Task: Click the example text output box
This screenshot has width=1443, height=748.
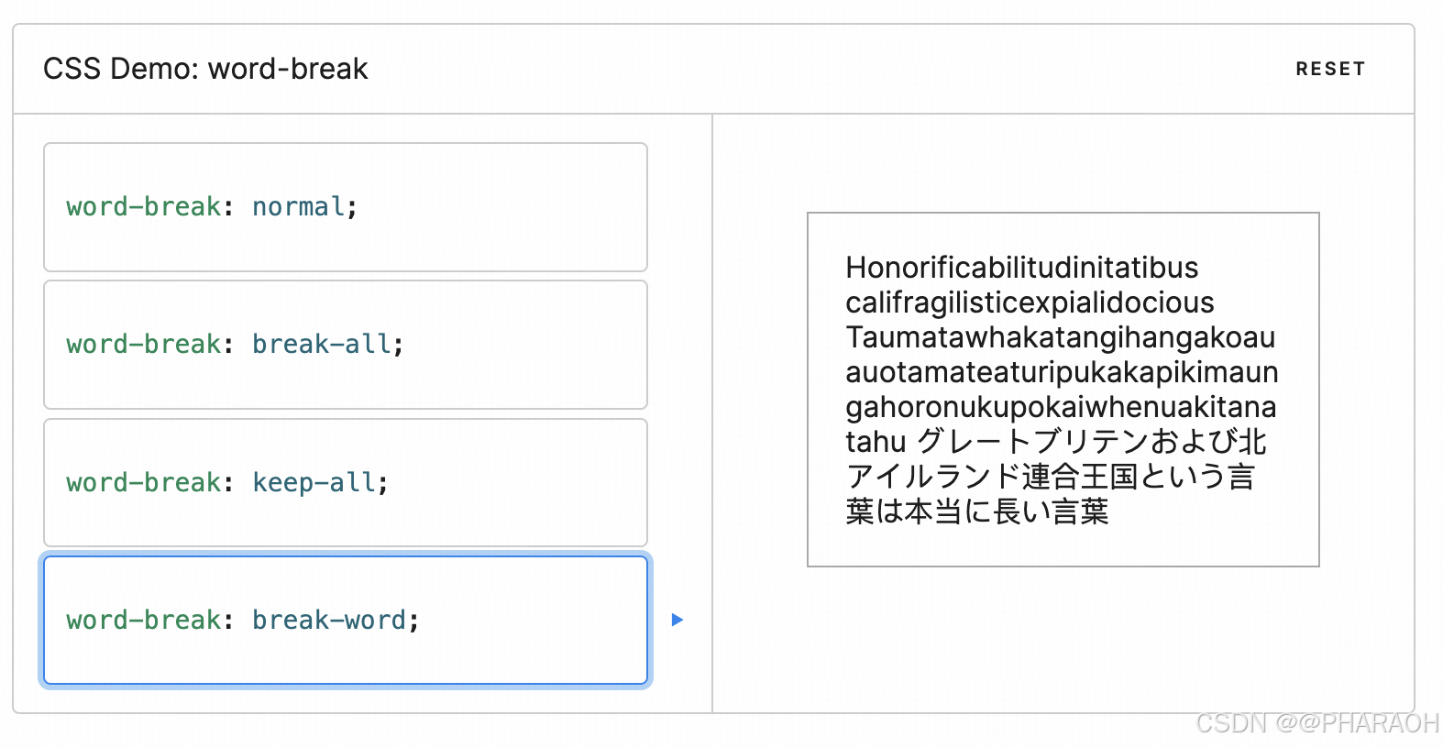Action: click(x=1062, y=390)
